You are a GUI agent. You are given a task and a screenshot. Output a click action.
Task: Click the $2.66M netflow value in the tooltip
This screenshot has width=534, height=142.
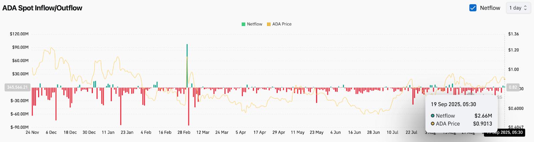[x=483, y=116]
